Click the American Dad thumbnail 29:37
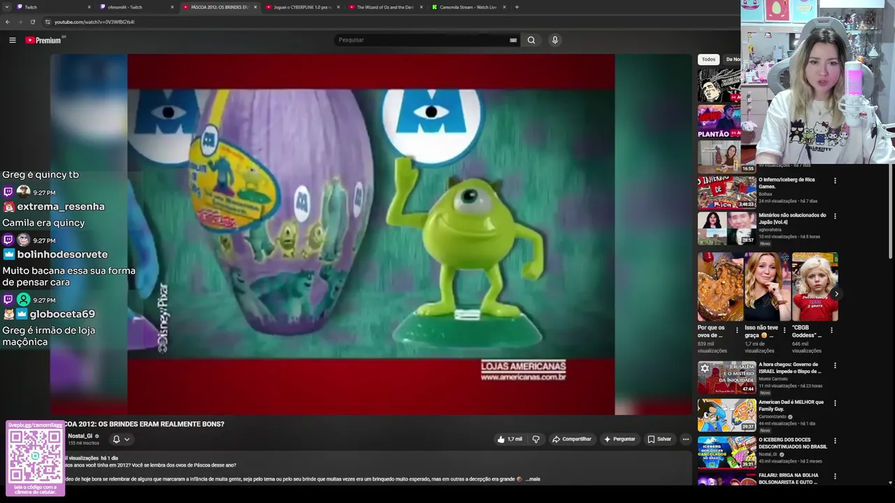The width and height of the screenshot is (895, 503). pyautogui.click(x=726, y=415)
